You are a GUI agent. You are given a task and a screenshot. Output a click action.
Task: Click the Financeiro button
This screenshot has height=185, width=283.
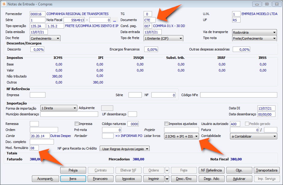(101, 179)
